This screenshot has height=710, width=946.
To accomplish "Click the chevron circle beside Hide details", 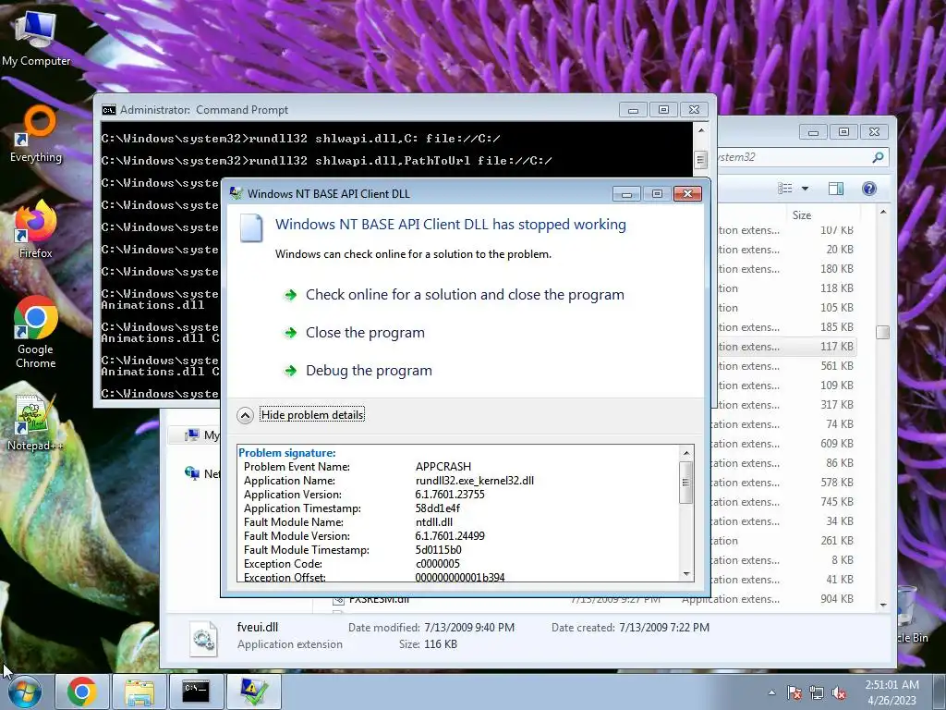I will 245,415.
